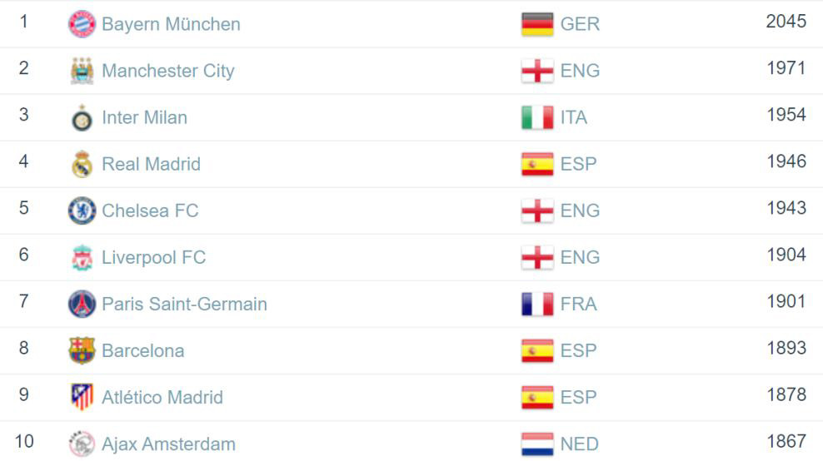Open the Bayern München team link
The height and width of the screenshot is (461, 823).
(x=171, y=24)
